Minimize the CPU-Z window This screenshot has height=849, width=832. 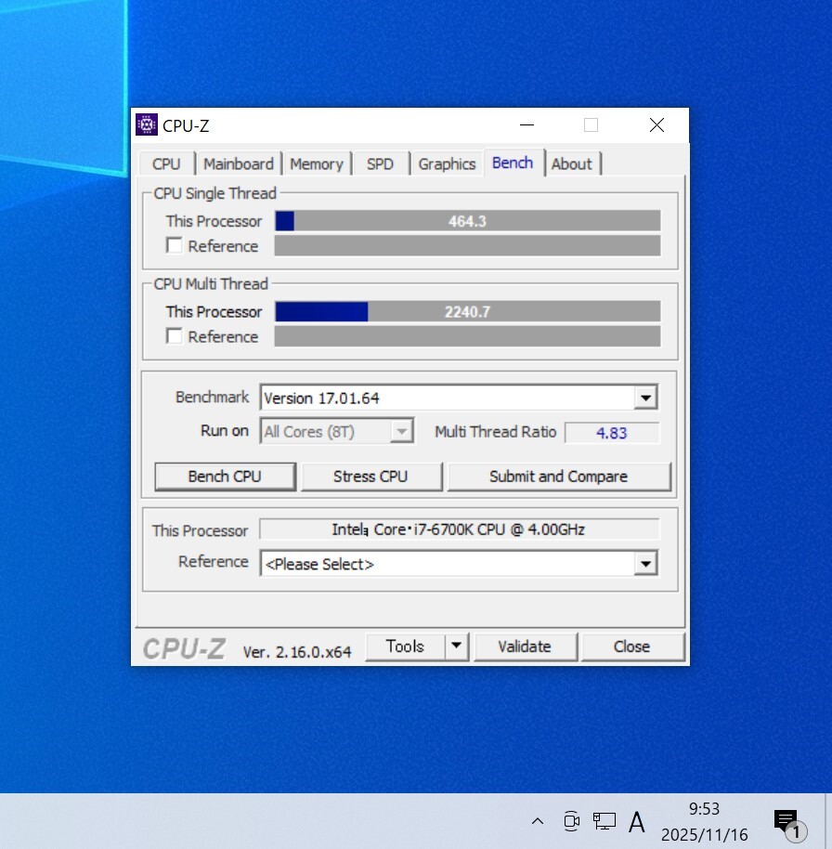click(x=527, y=125)
